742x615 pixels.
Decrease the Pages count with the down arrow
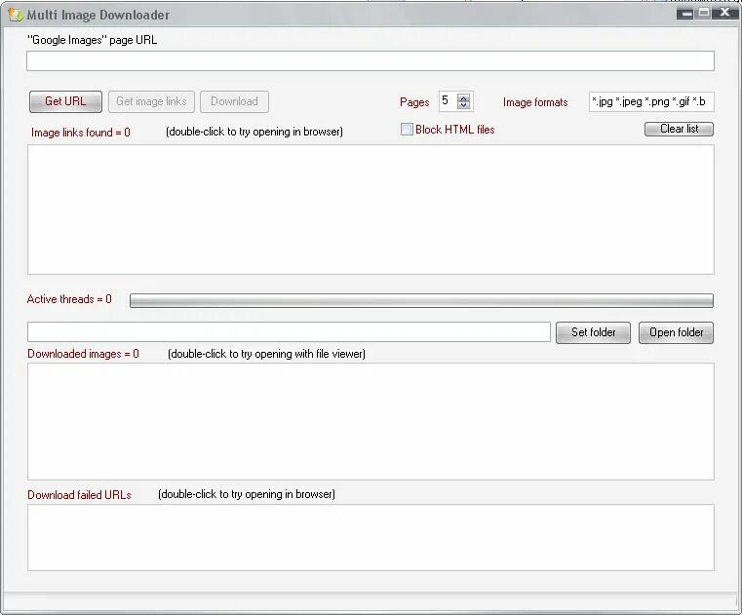coord(464,105)
